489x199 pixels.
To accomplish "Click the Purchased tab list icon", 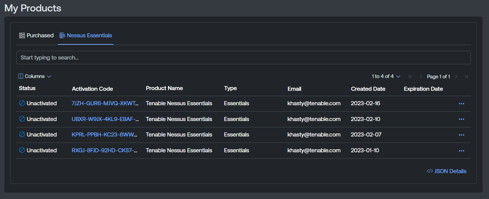I will 22,35.
